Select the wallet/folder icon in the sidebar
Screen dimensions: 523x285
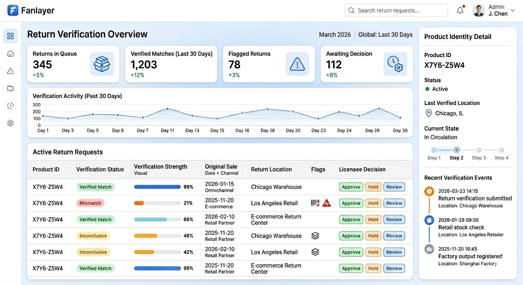[x=10, y=88]
